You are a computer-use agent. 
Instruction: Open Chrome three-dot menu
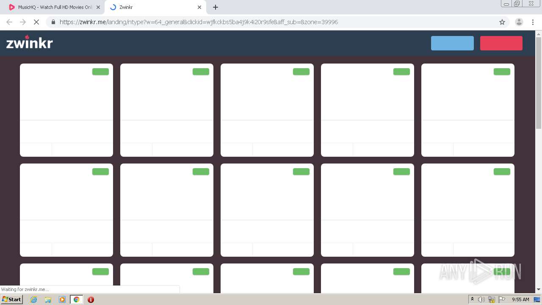(x=533, y=22)
